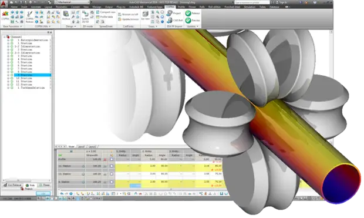Image resolution: width=364 pixels, height=218 pixels.
Task: Click the undo arrow in spreadsheet toolbar
Action: pyautogui.click(x=62, y=193)
